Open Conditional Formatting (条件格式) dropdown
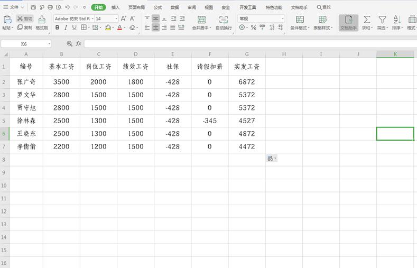The height and width of the screenshot is (268, 417). point(300,27)
